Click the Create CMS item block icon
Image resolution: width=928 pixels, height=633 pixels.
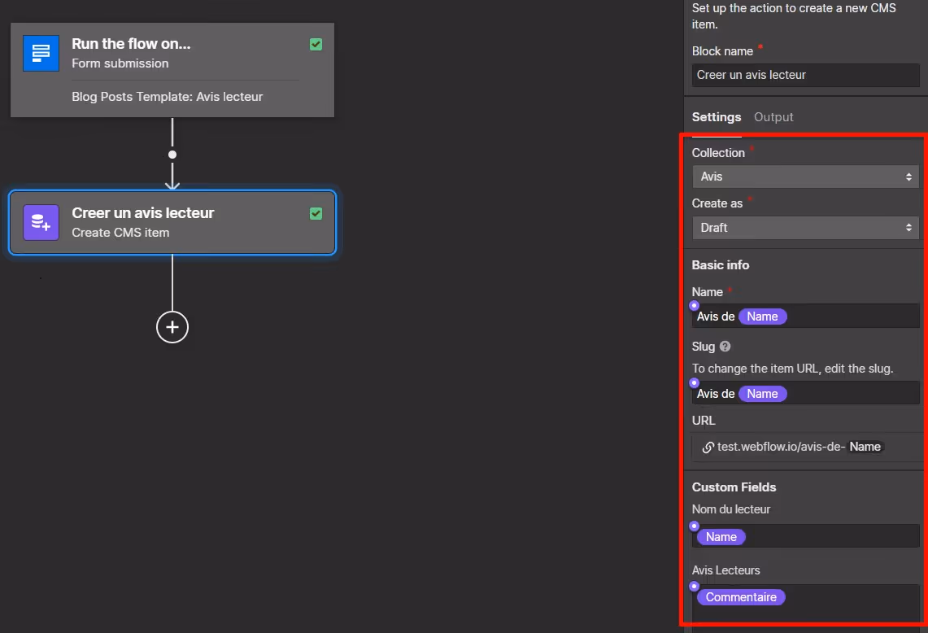point(41,223)
